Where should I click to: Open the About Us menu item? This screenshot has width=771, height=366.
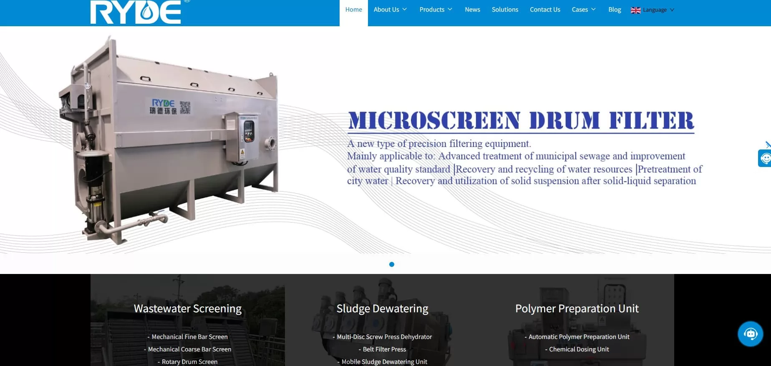pyautogui.click(x=386, y=10)
